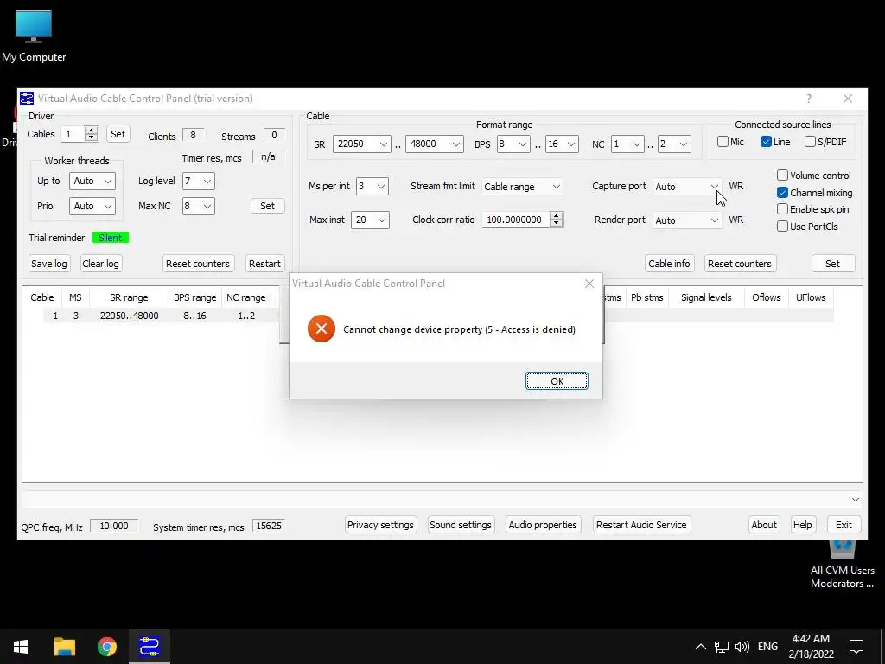
Task: Click OK in the error dialog
Action: 557,381
